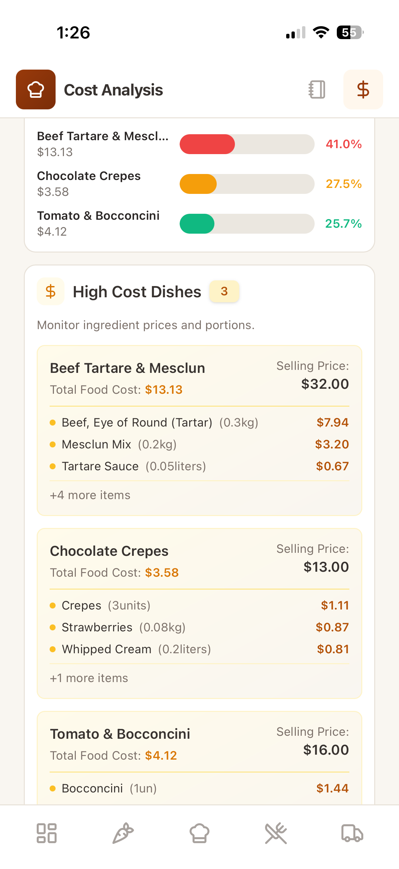Viewport: 399px width, 869px height.
Task: Select the Whipped Cream ingredient row
Action: [199, 649]
